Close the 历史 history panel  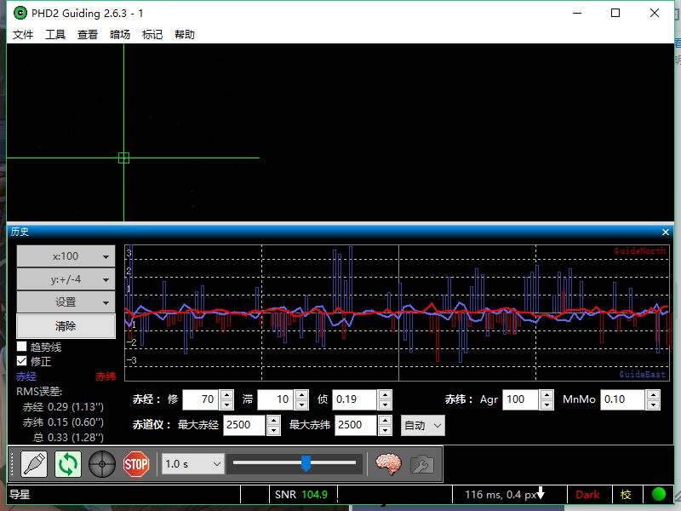[x=666, y=233]
